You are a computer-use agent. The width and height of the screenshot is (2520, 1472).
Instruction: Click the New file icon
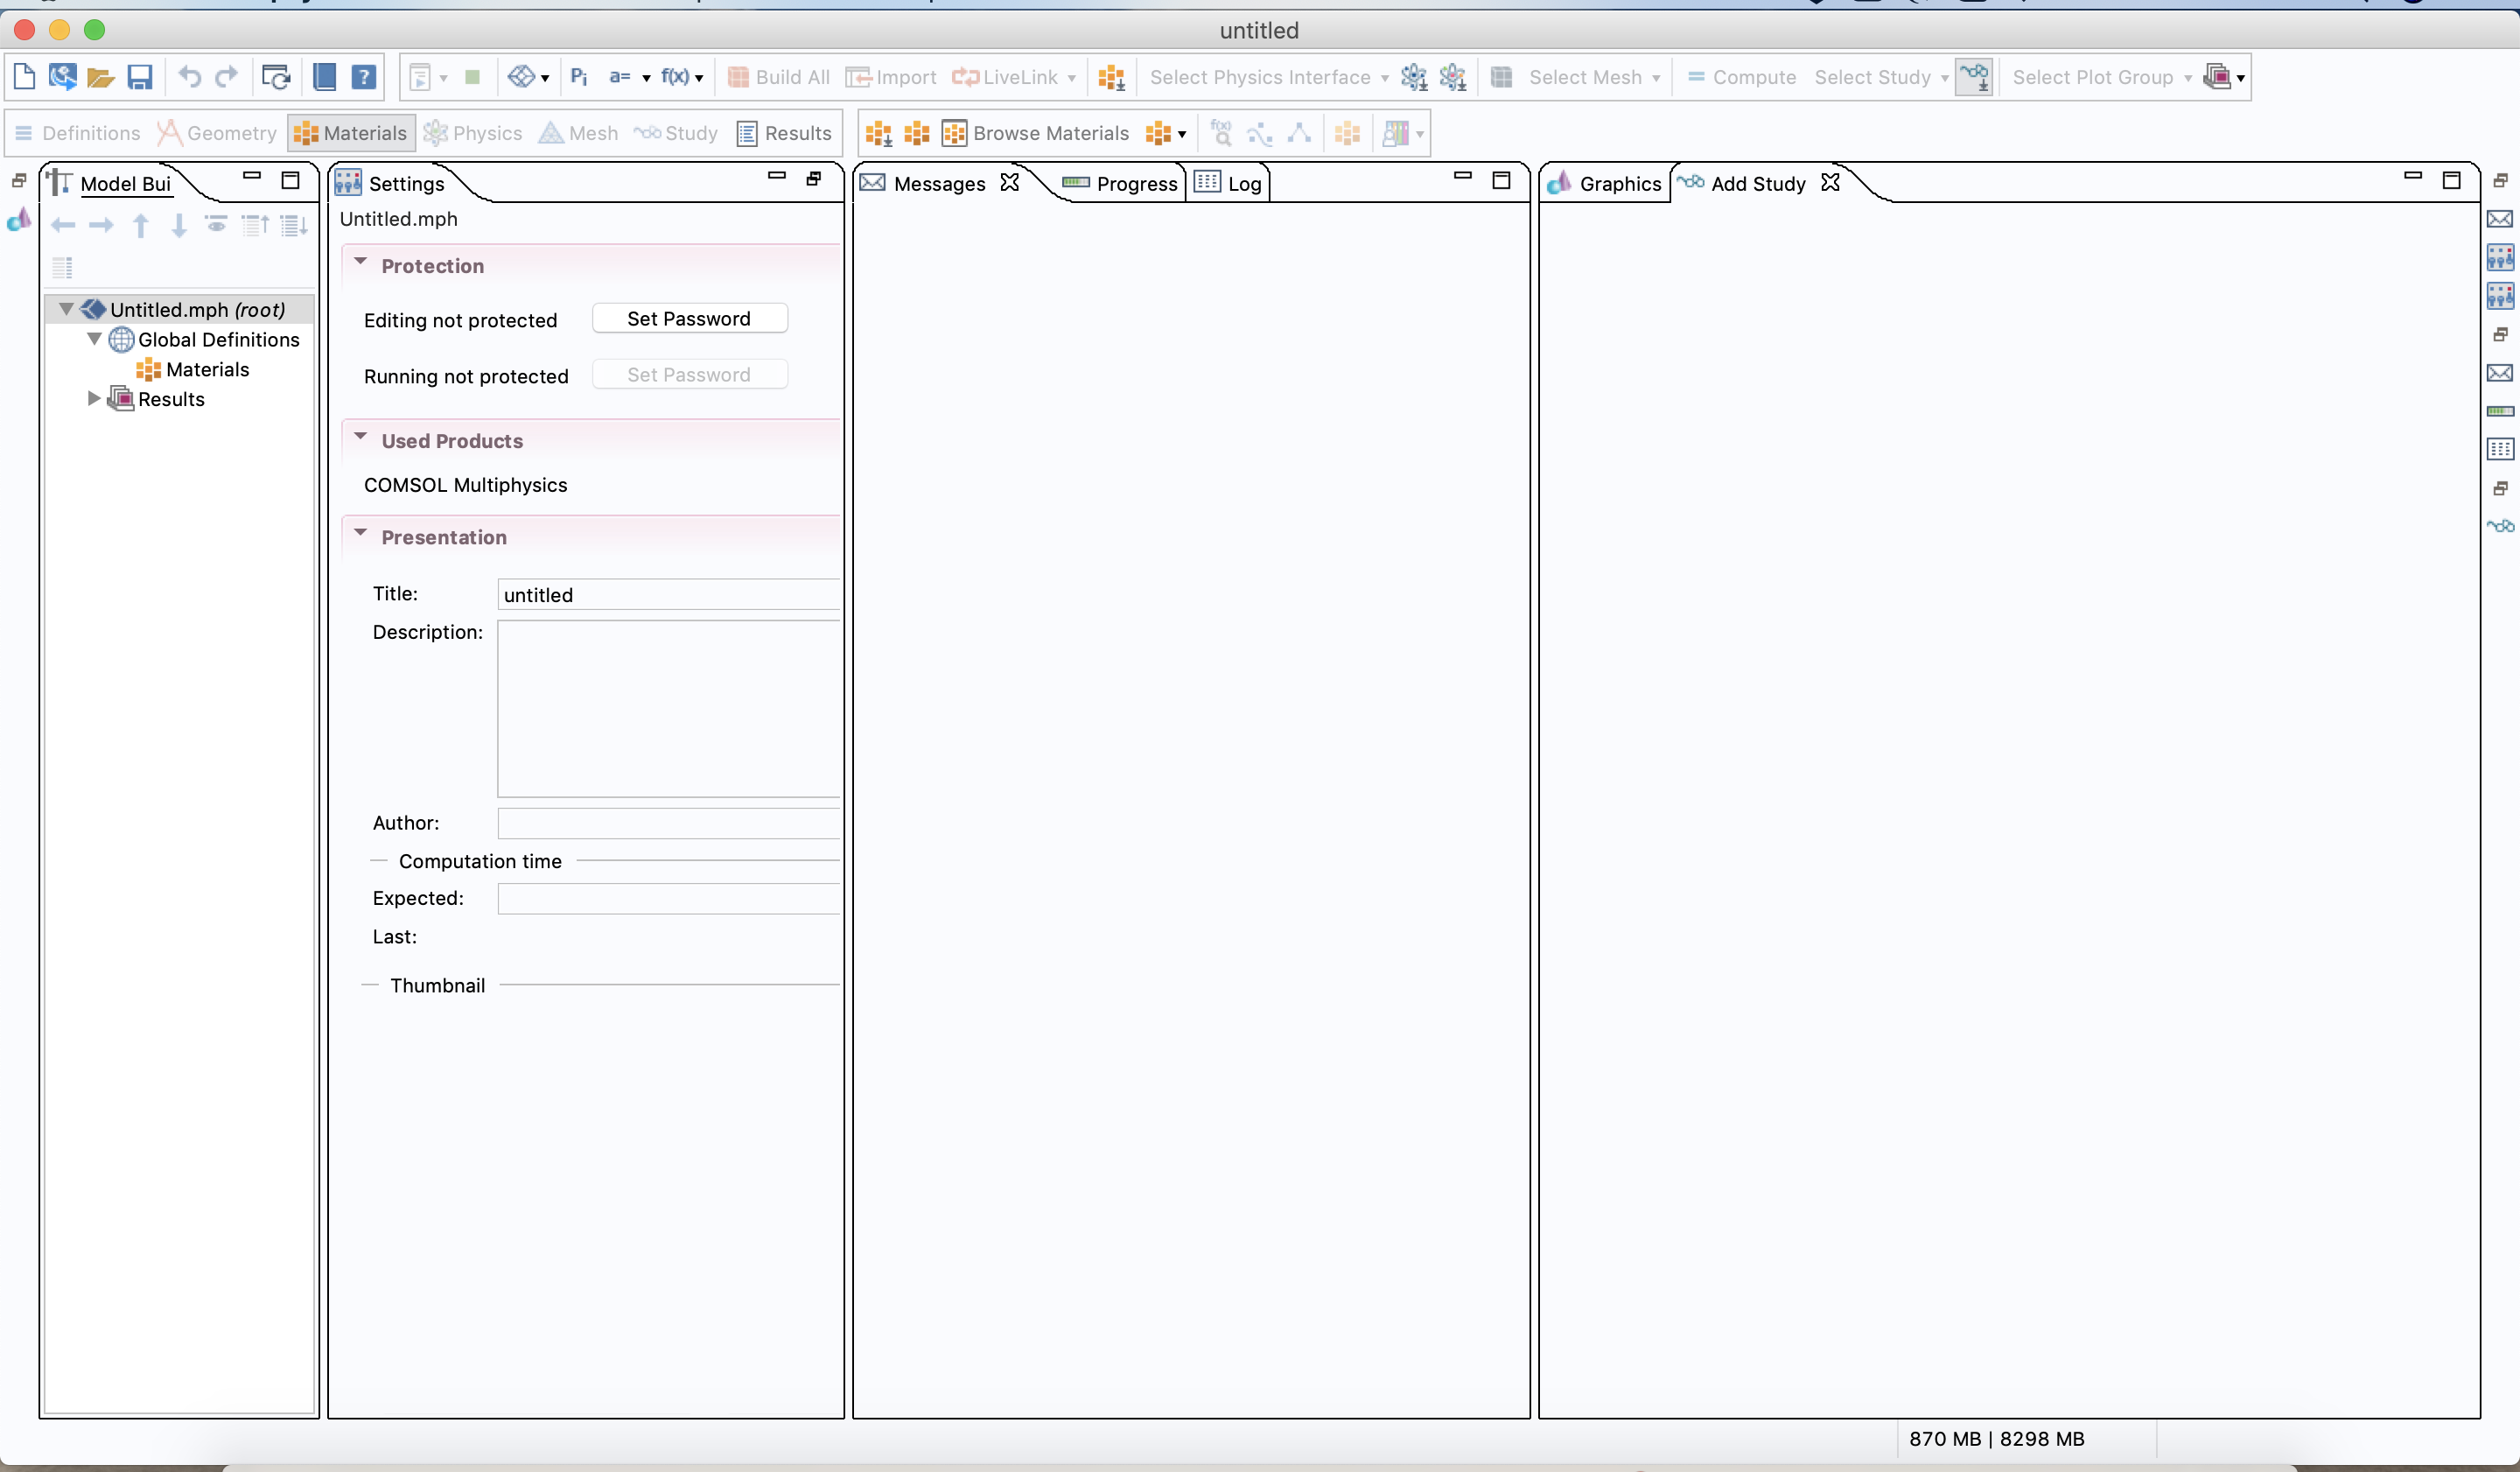point(24,77)
